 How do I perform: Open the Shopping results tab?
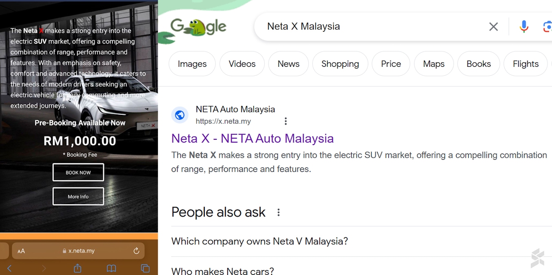click(340, 64)
